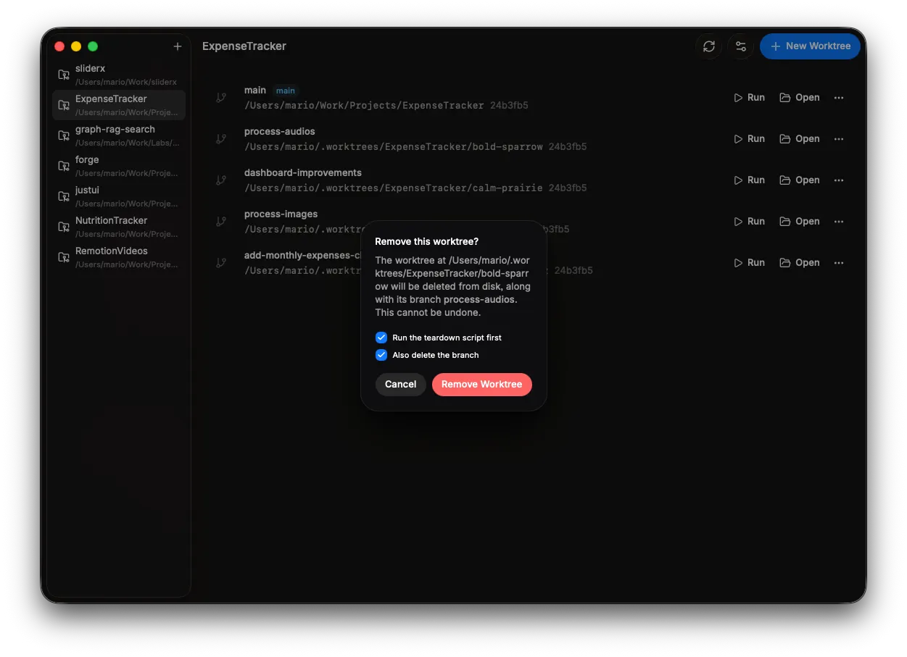The image size is (907, 657).
Task: Click the main branch badge
Action: click(286, 91)
